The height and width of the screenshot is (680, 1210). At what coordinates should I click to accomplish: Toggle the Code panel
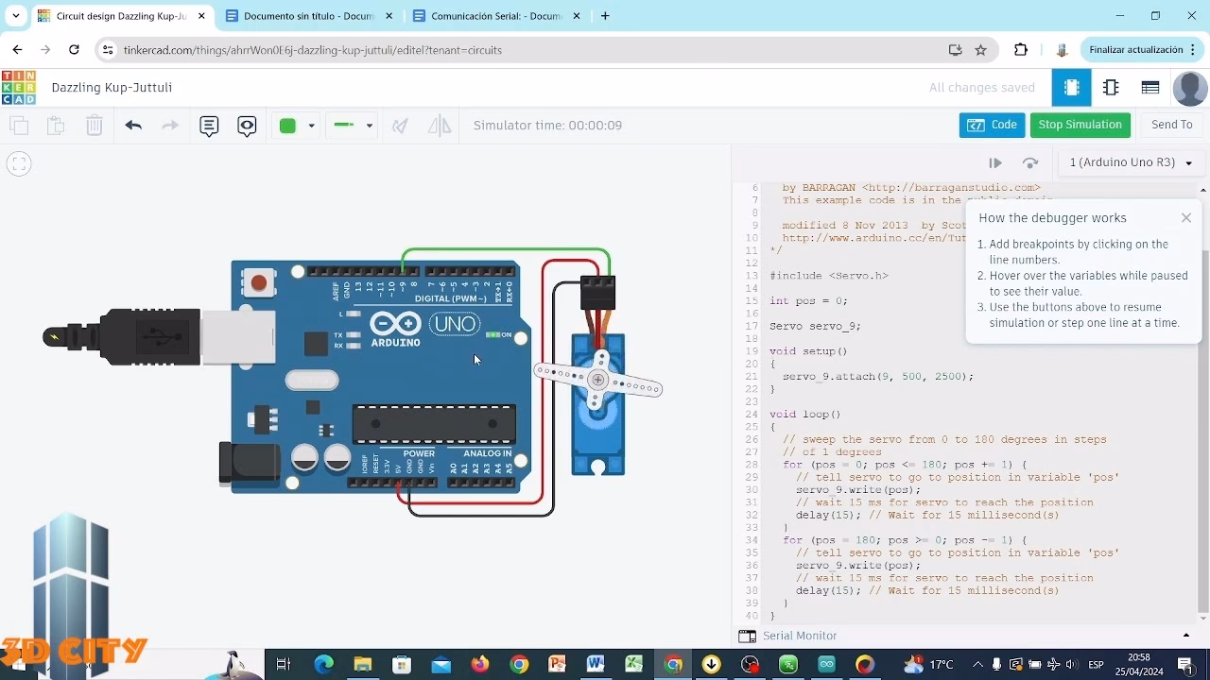pyautogui.click(x=991, y=124)
